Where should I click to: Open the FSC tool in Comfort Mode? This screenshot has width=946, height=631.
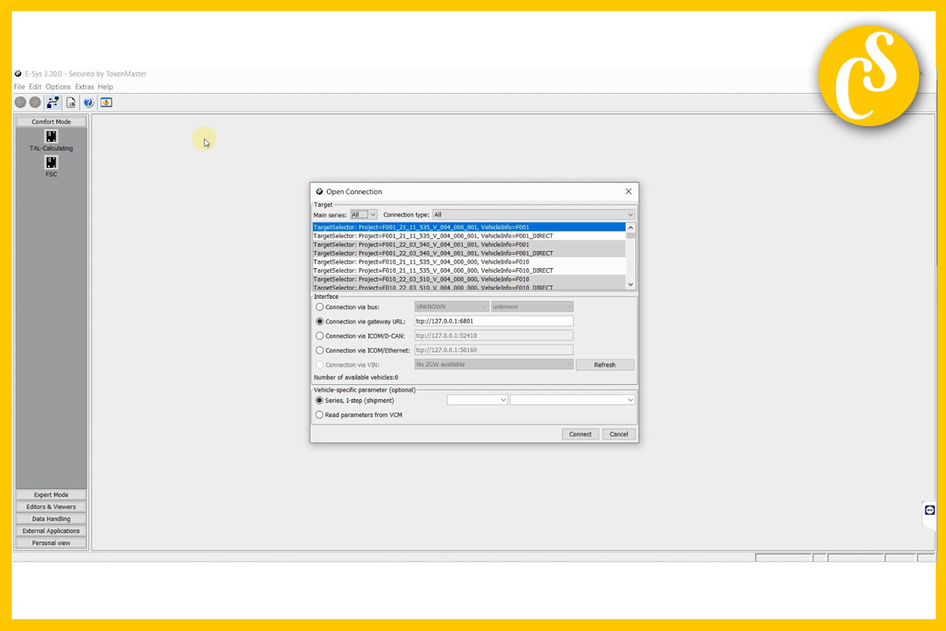click(x=50, y=163)
